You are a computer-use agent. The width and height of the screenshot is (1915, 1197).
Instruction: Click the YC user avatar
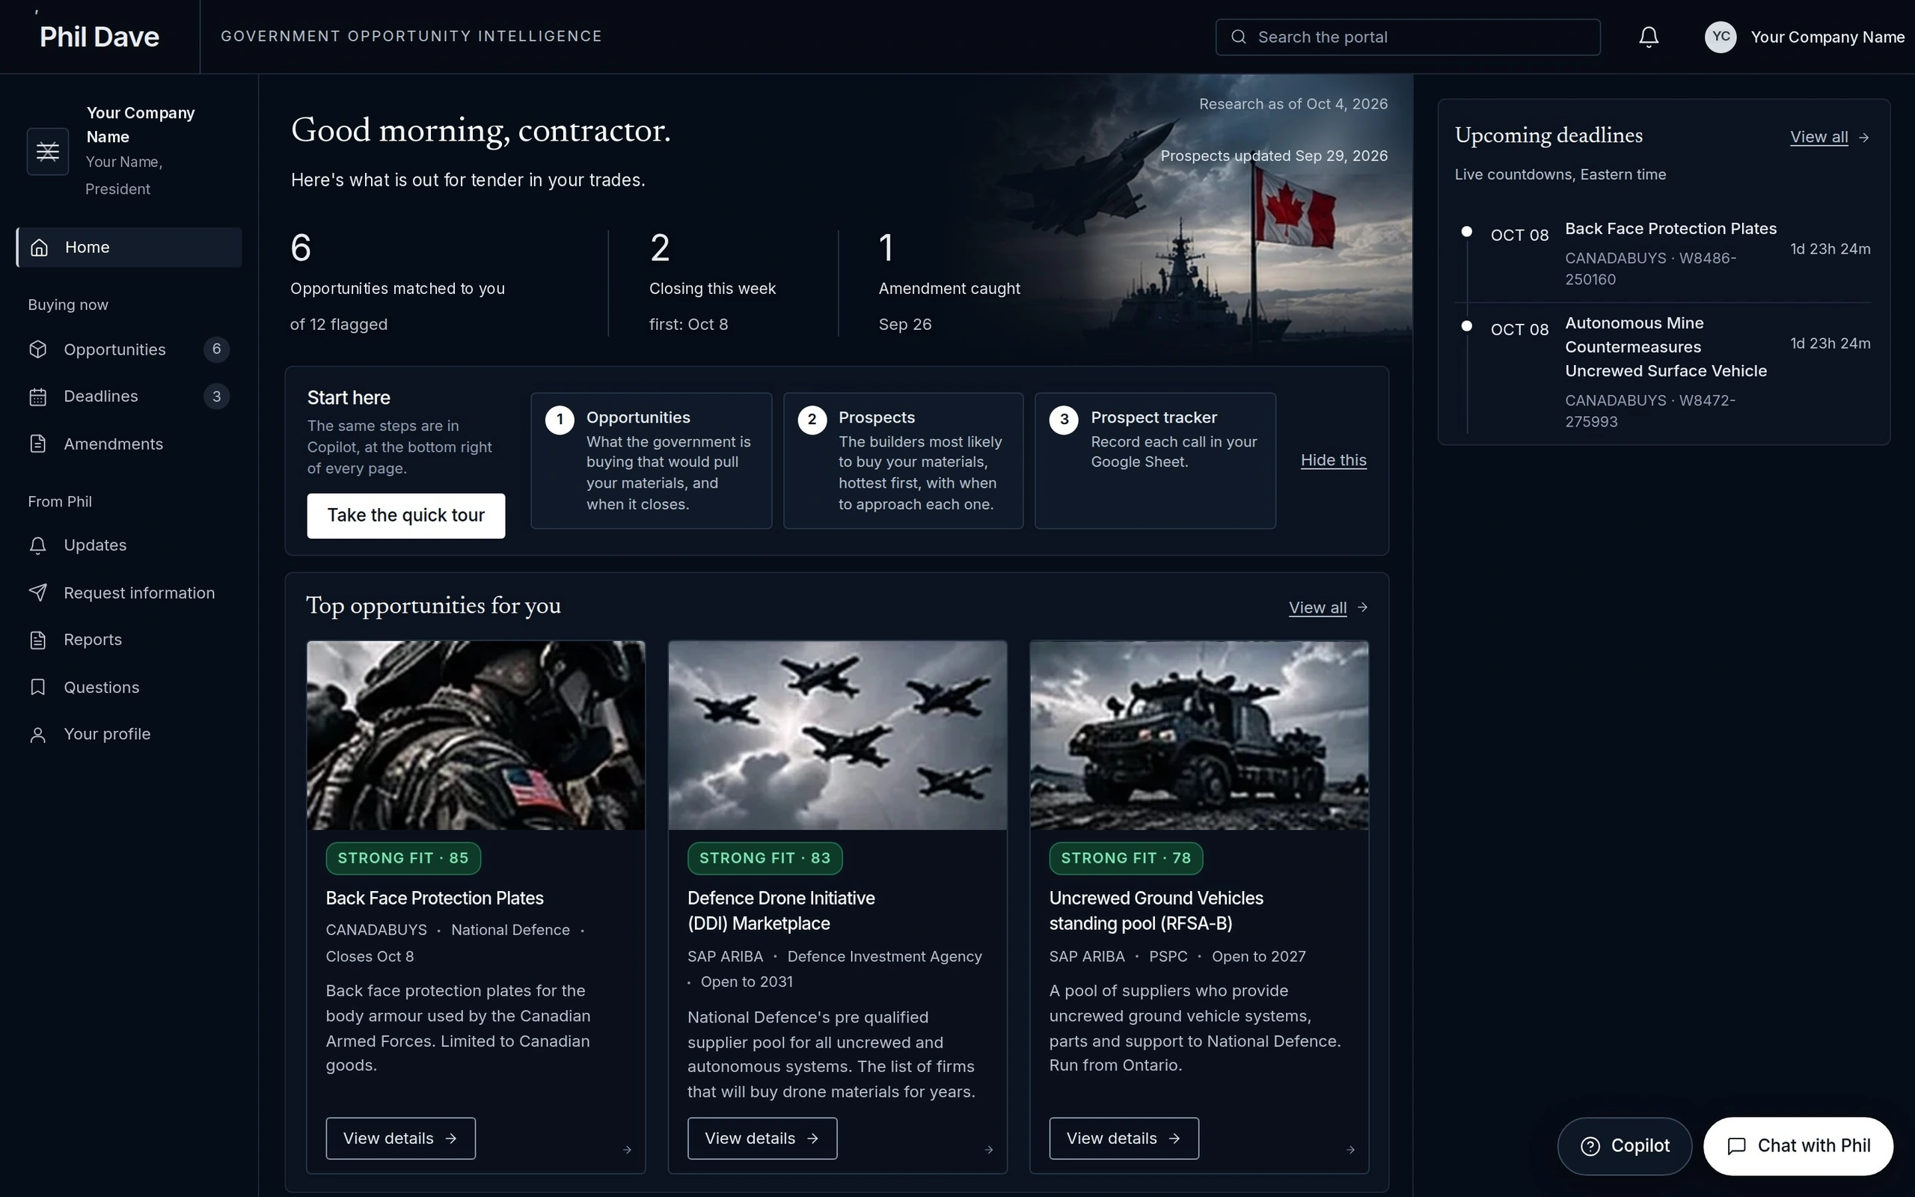coord(1721,37)
